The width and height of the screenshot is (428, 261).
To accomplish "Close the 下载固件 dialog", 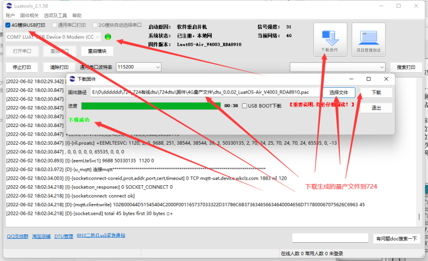I will click(386, 79).
